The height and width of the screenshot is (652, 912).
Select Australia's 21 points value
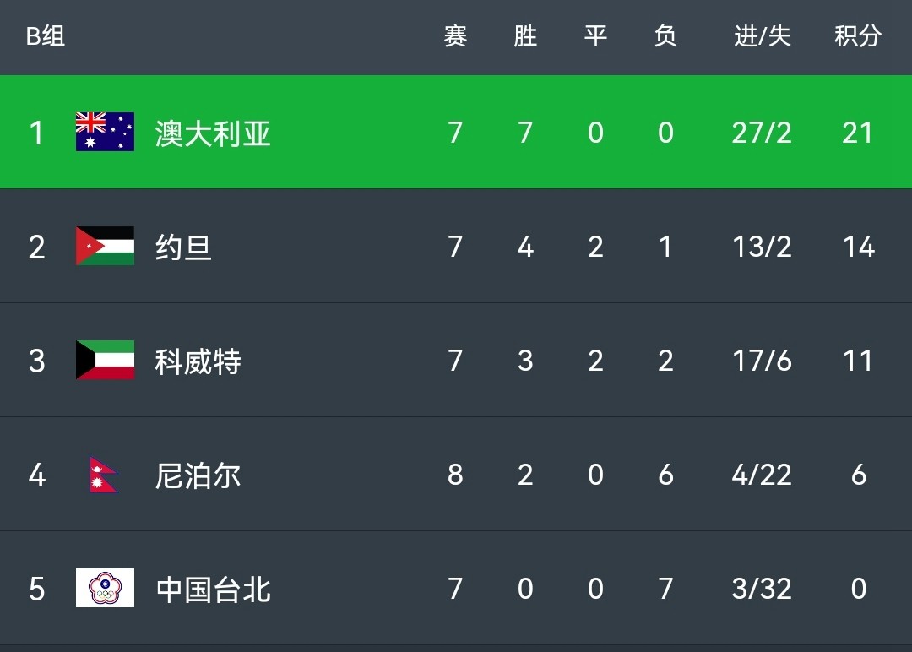858,133
